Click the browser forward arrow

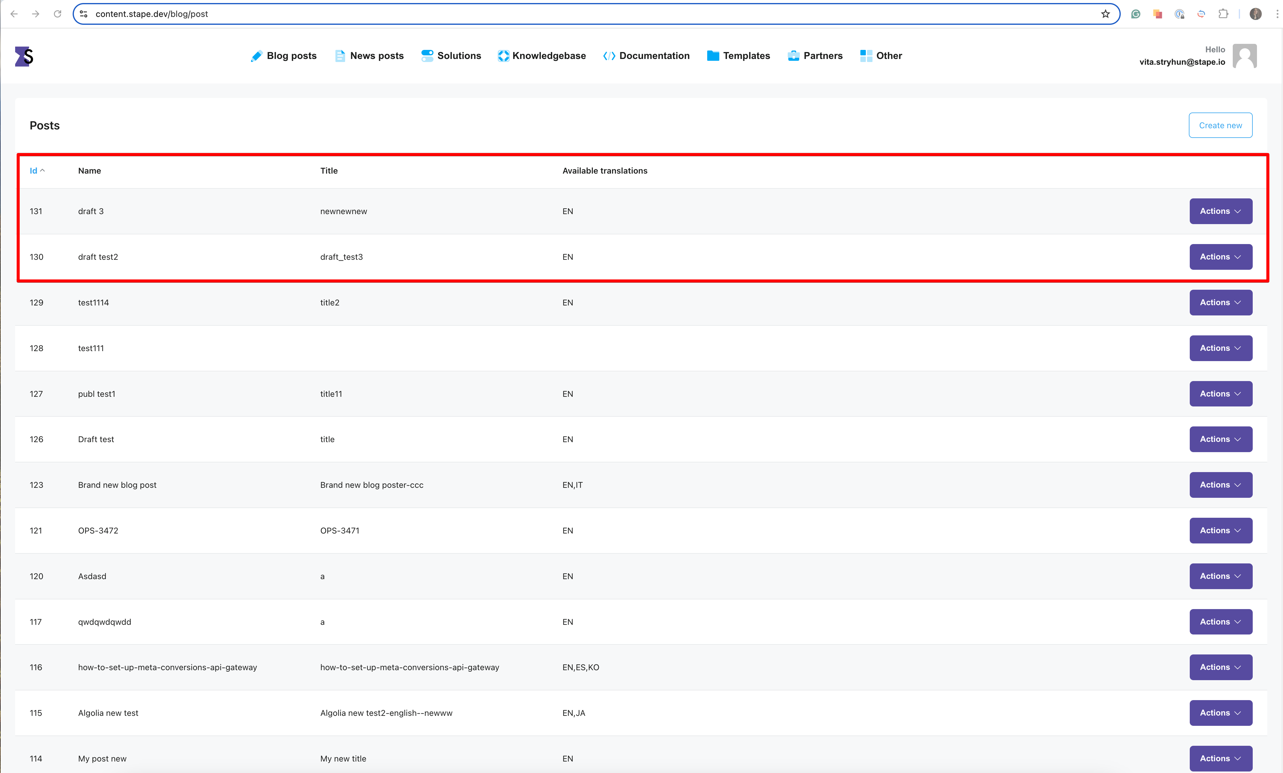coord(35,14)
